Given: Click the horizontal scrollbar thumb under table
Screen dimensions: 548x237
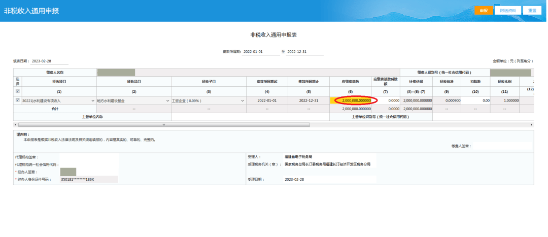Looking at the screenshot, I should pos(162,124).
